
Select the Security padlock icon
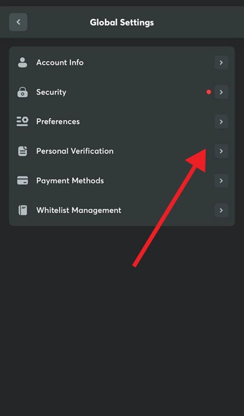click(23, 92)
